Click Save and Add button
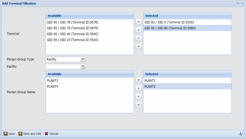 [29, 134]
